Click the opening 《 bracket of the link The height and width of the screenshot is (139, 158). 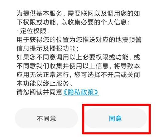tap(65, 92)
